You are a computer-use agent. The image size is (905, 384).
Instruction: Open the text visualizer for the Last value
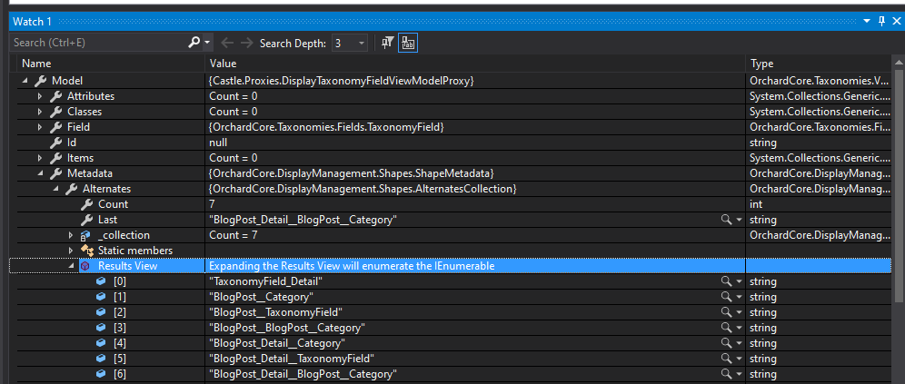point(726,220)
